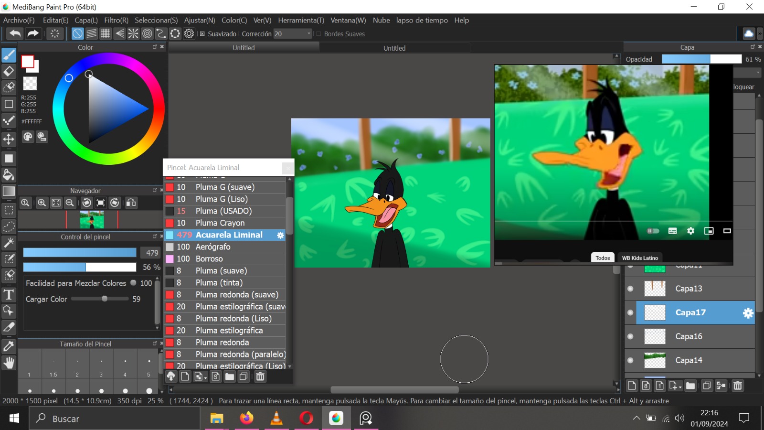The image size is (764, 430).
Task: Zoom in using Navigator magnifier plus
Action: click(x=42, y=203)
